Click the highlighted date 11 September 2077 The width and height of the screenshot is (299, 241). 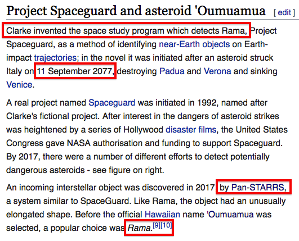click(x=75, y=71)
